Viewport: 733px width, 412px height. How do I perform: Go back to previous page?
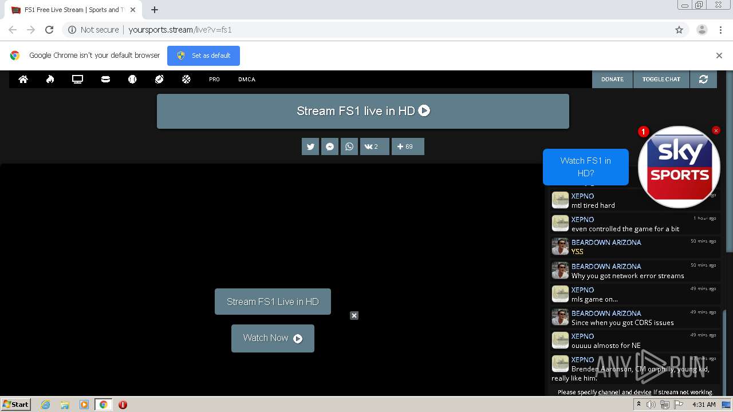click(x=13, y=30)
